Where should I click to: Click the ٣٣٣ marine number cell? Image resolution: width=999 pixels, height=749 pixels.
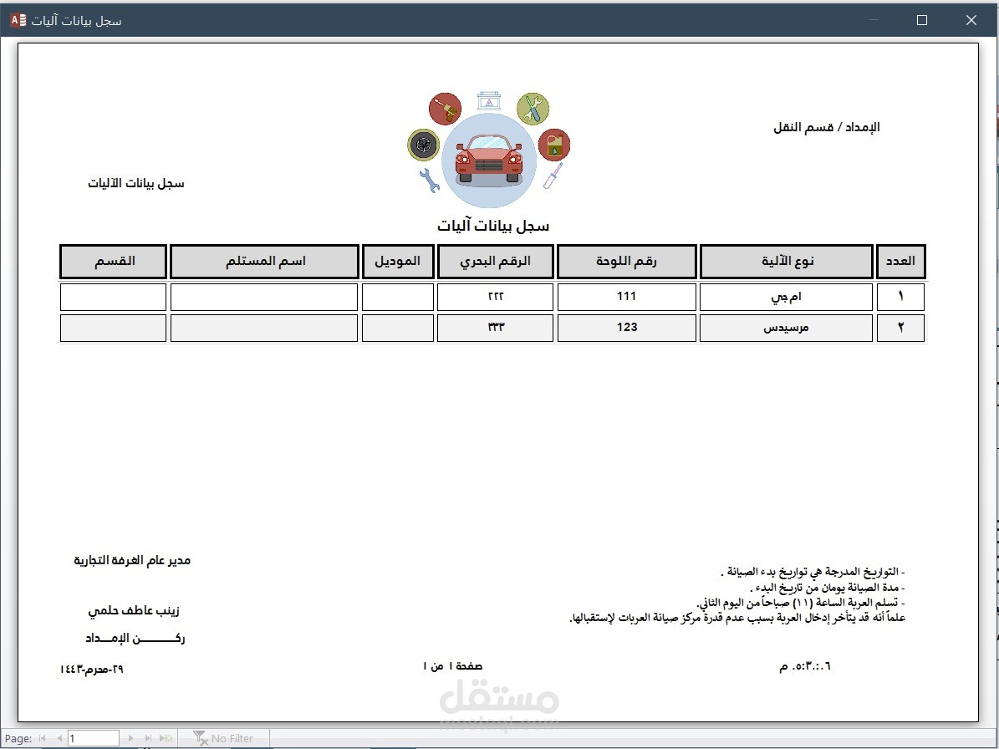495,328
